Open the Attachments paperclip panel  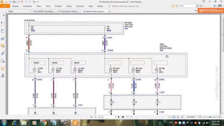coord(2,53)
